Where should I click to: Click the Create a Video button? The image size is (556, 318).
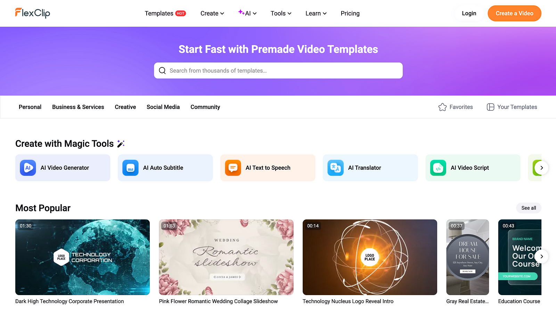(x=515, y=13)
